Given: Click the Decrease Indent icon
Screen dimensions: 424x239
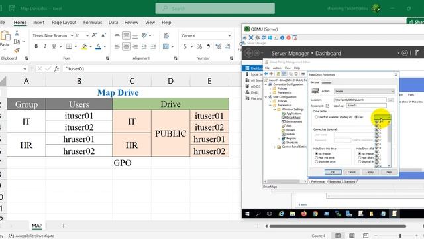Looking at the screenshot, I should [144, 46].
